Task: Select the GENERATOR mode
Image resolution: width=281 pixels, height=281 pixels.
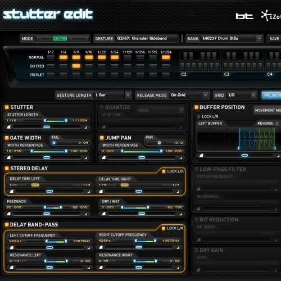Action: (78, 39)
